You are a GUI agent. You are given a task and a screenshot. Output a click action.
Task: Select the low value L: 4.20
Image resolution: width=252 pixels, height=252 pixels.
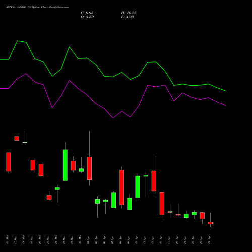pos(128,17)
